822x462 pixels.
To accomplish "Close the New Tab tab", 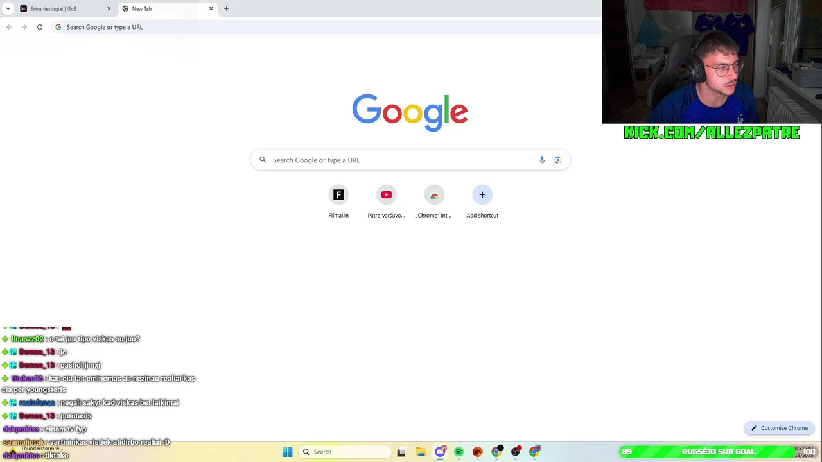I will pyautogui.click(x=211, y=9).
